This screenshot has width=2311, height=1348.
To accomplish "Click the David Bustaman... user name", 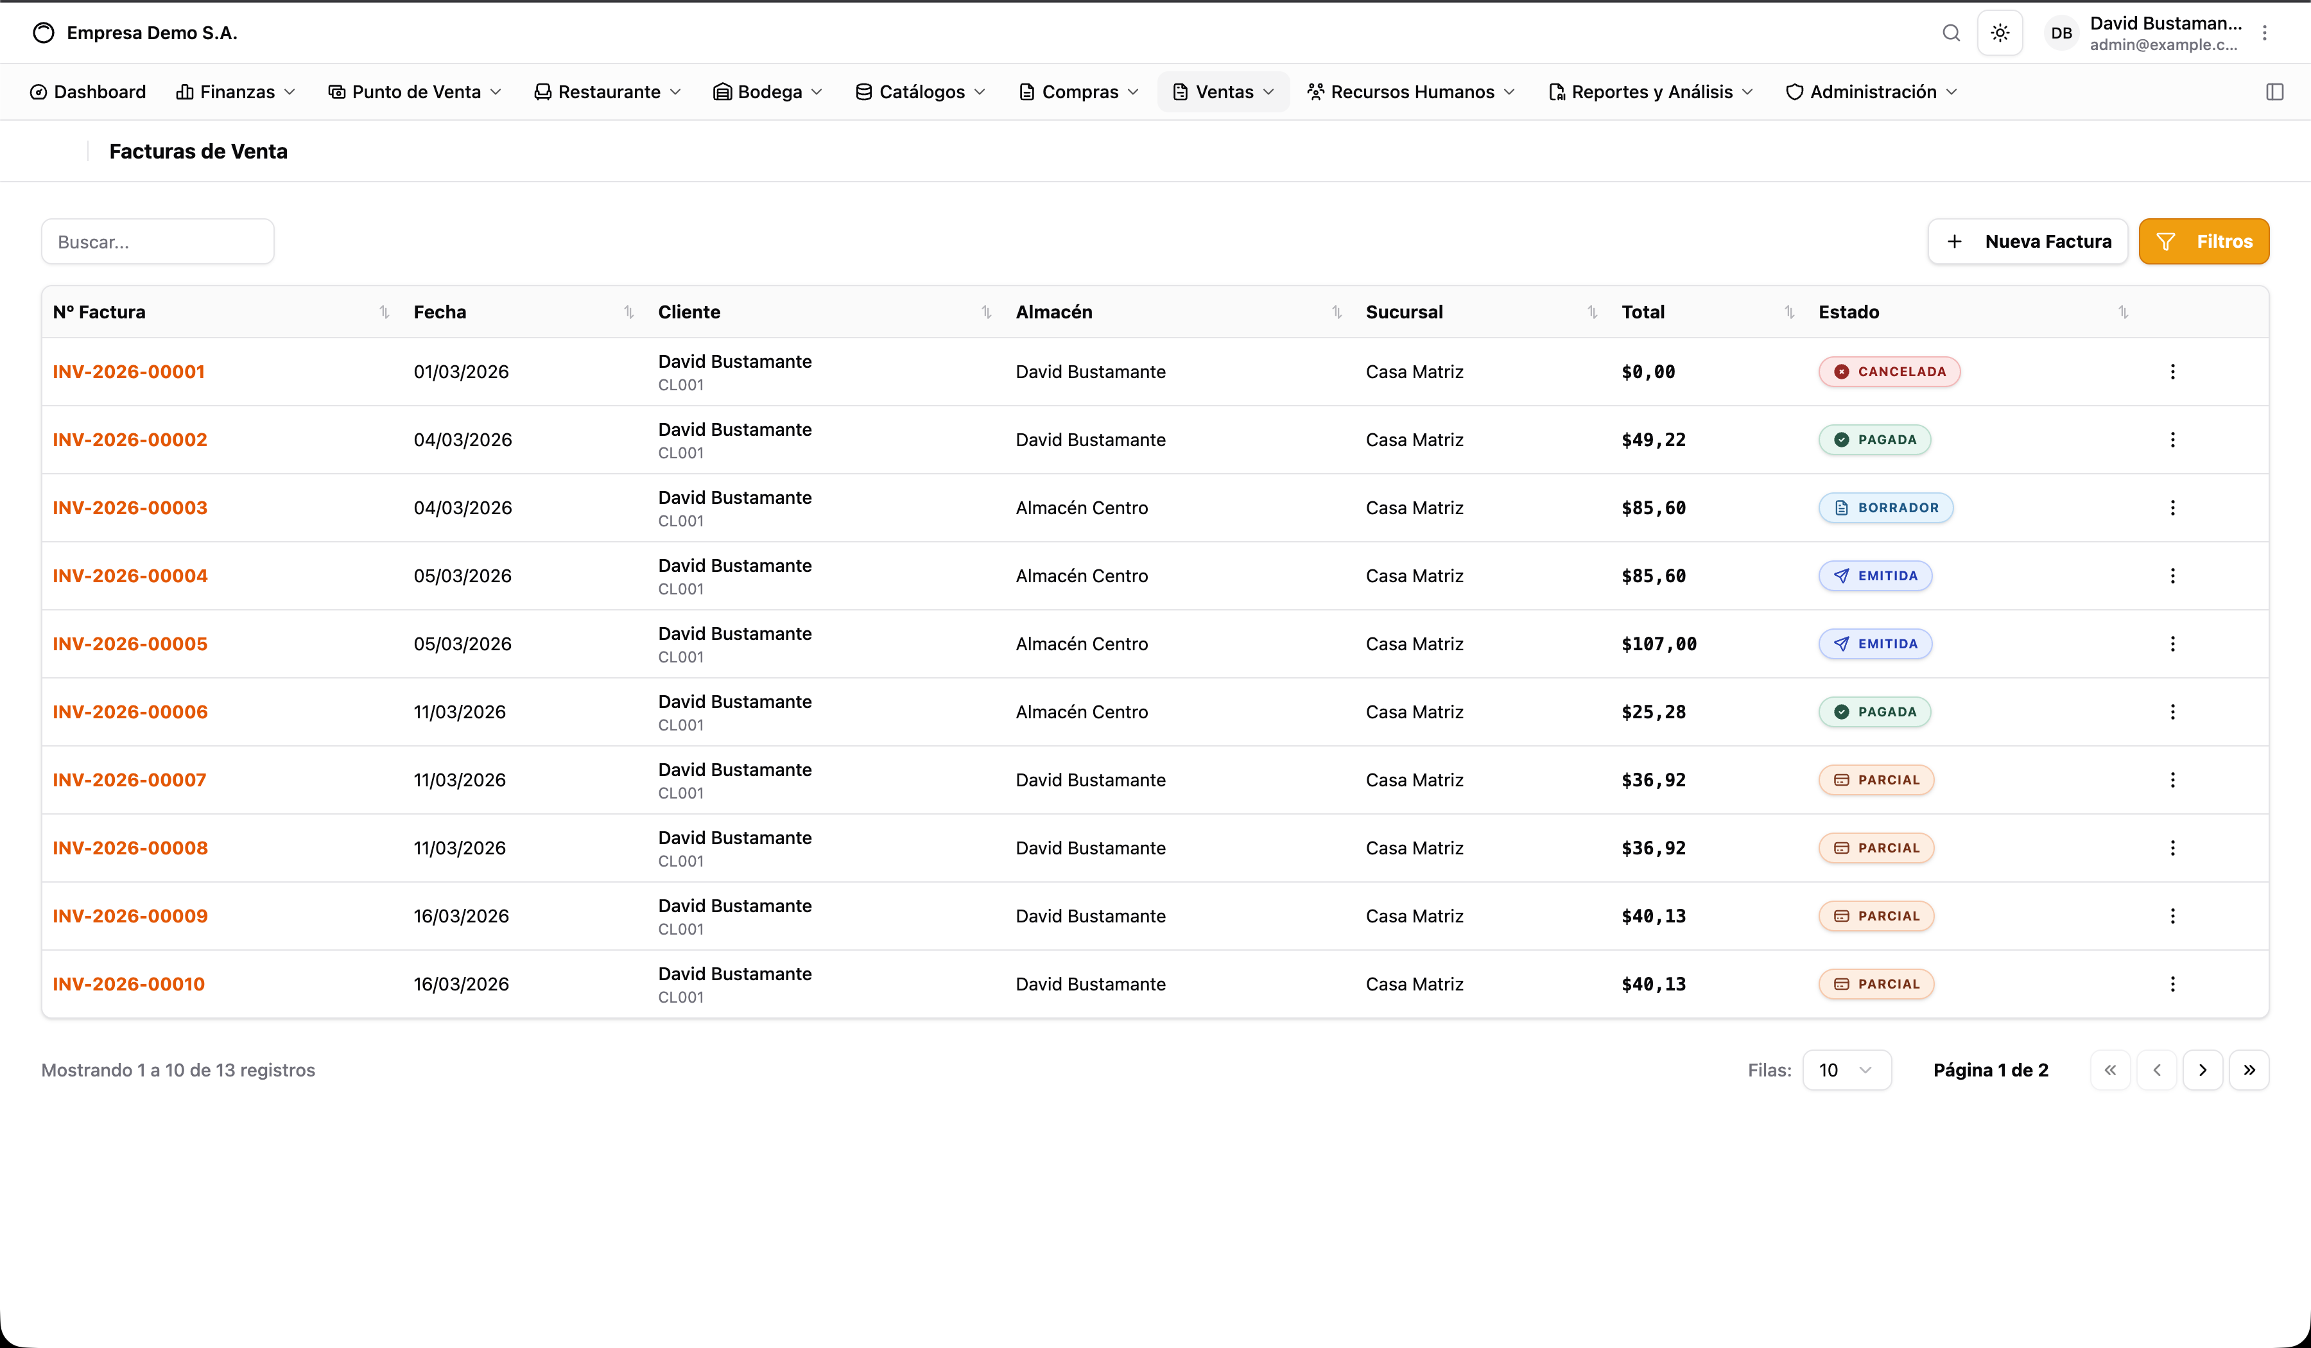I will pyautogui.click(x=2165, y=24).
